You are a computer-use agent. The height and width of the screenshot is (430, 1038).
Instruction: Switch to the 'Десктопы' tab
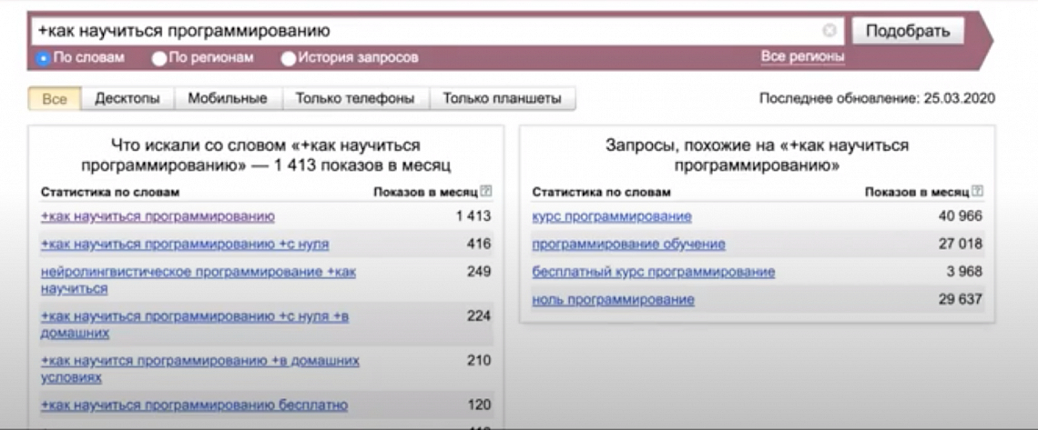(127, 98)
